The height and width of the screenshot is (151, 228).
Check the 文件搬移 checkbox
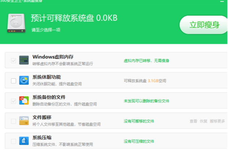(x=14, y=121)
